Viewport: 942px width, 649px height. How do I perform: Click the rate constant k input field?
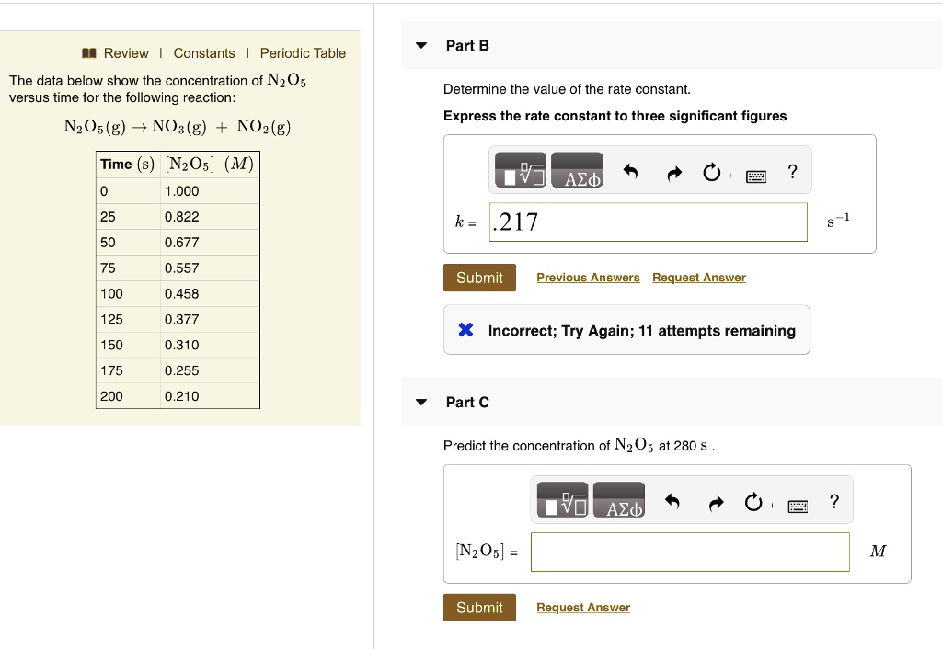tap(649, 222)
